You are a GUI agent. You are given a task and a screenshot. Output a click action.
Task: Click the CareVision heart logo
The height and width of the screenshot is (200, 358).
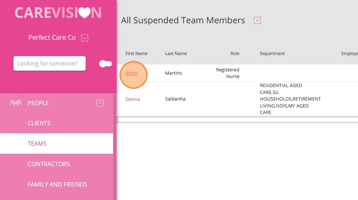click(58, 13)
